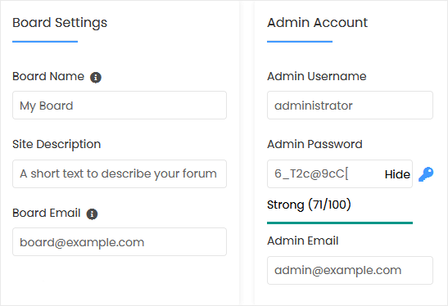Select the Board Email input field
The width and height of the screenshot is (448, 306).
tap(120, 242)
